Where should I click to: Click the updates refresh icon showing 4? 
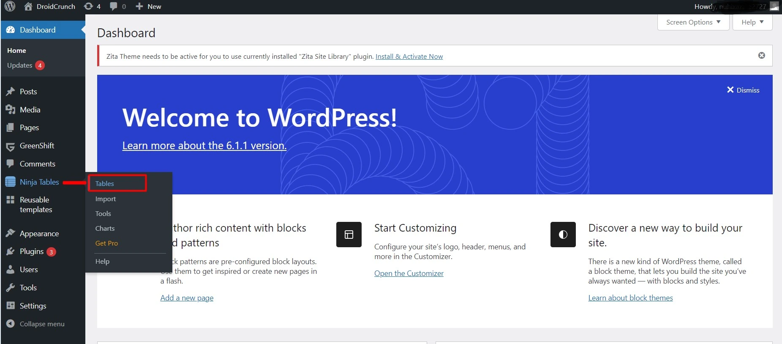88,6
